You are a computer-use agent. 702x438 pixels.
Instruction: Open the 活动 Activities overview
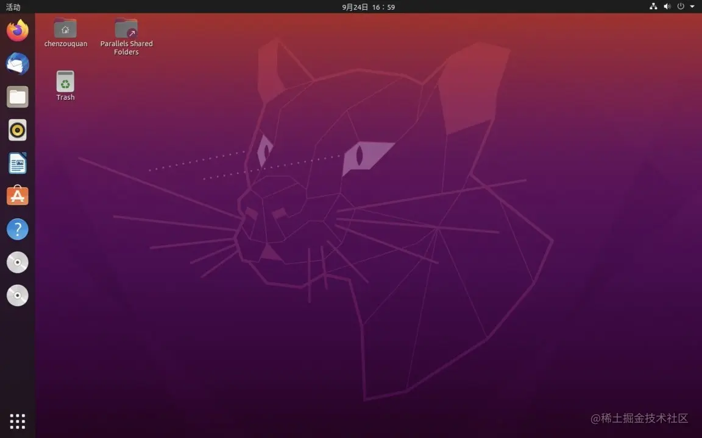tap(13, 7)
